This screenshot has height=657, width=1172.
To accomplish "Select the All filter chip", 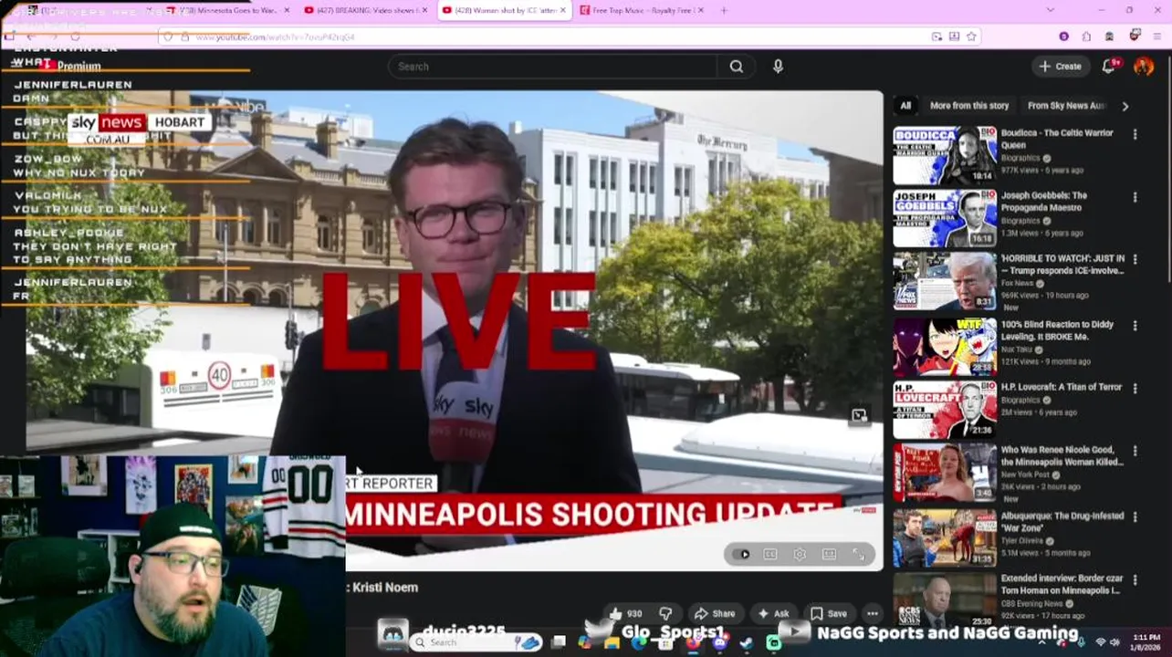I will pos(905,106).
